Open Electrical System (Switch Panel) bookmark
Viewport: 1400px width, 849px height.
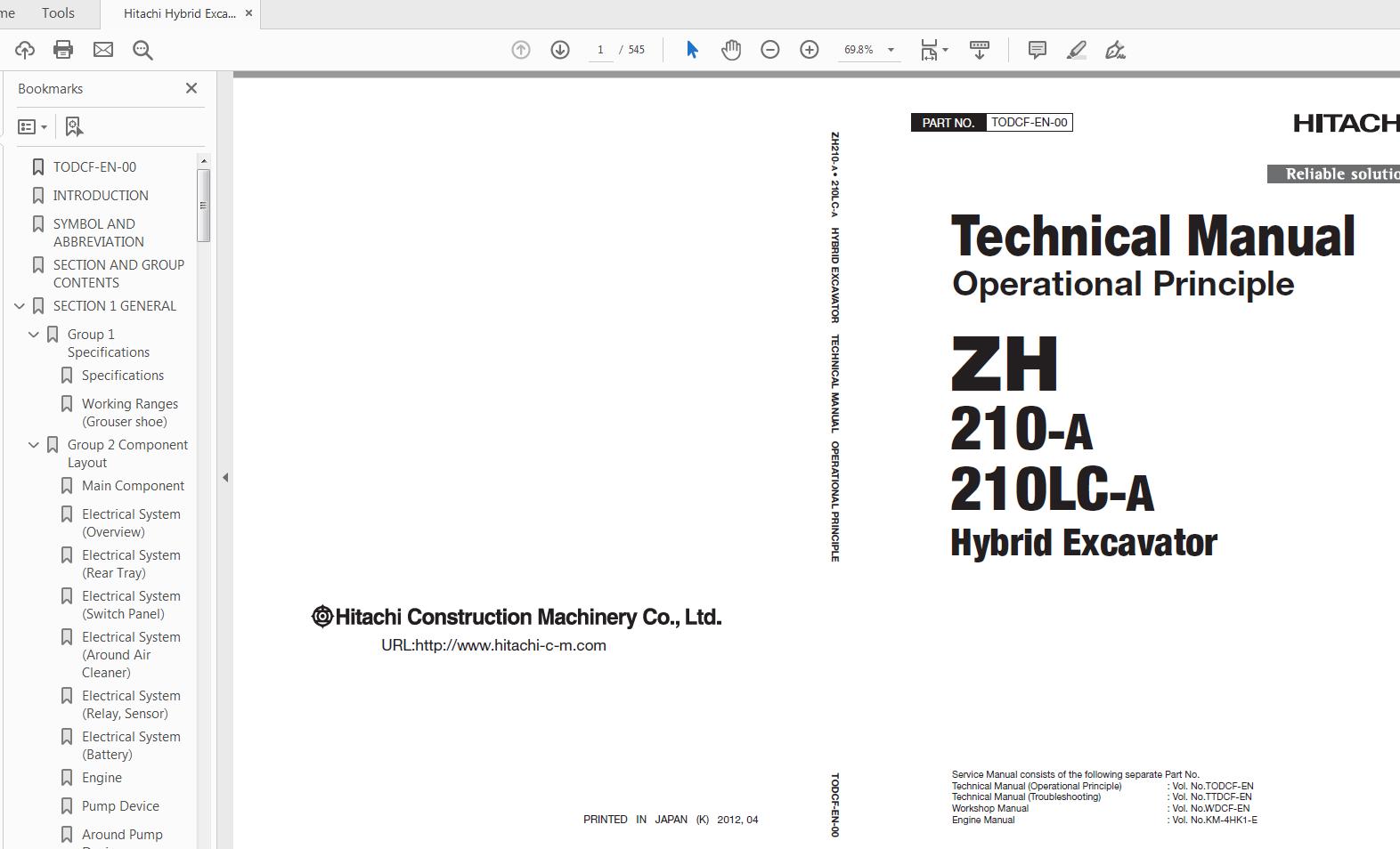(x=131, y=605)
